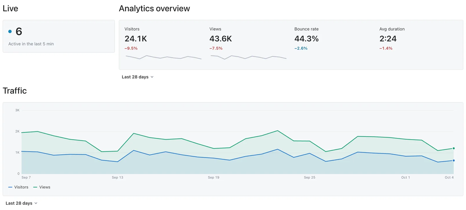Click the Traffic heading

click(15, 91)
